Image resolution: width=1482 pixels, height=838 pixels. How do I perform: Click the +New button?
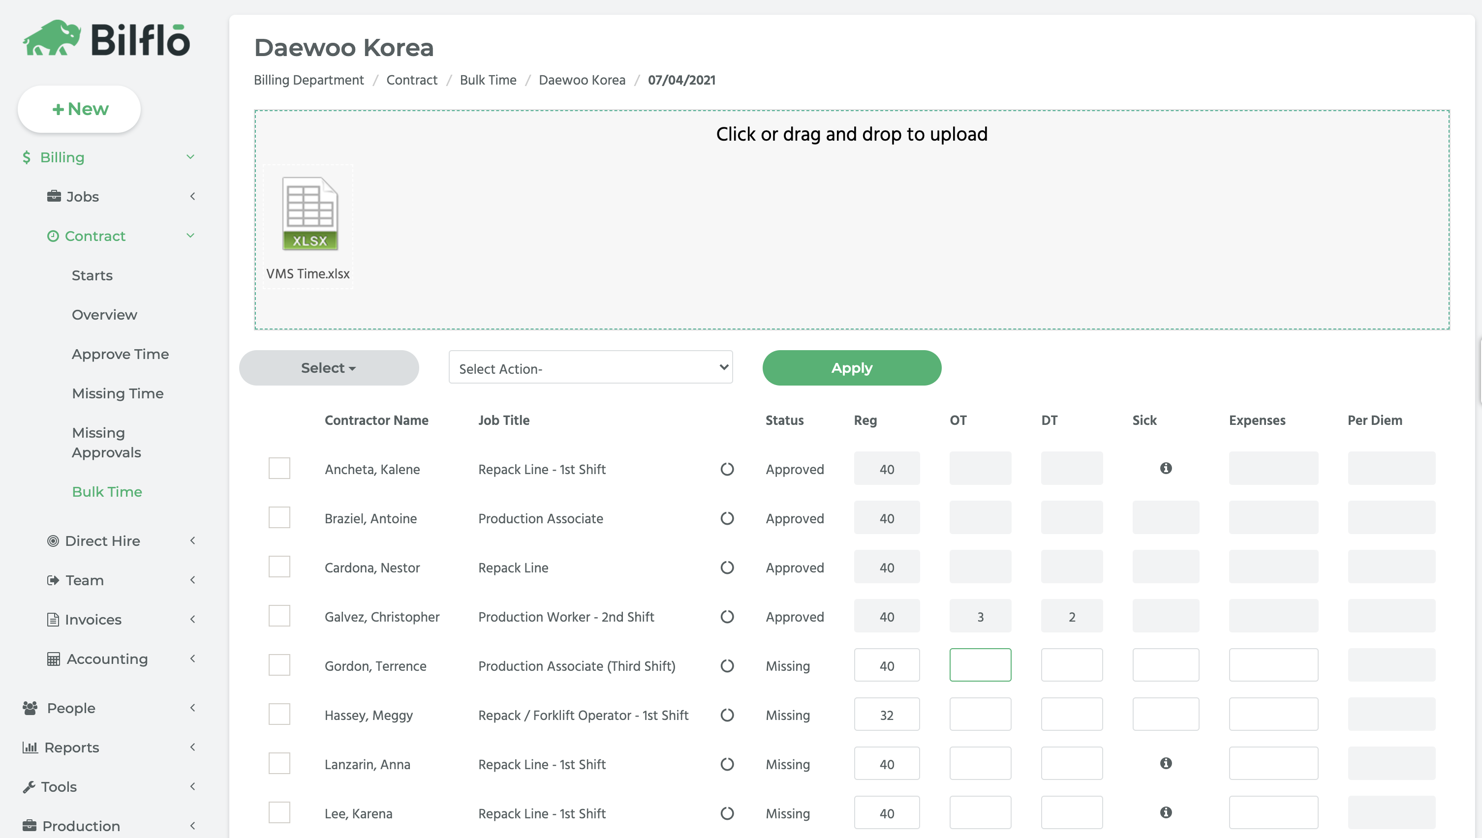pyautogui.click(x=79, y=108)
